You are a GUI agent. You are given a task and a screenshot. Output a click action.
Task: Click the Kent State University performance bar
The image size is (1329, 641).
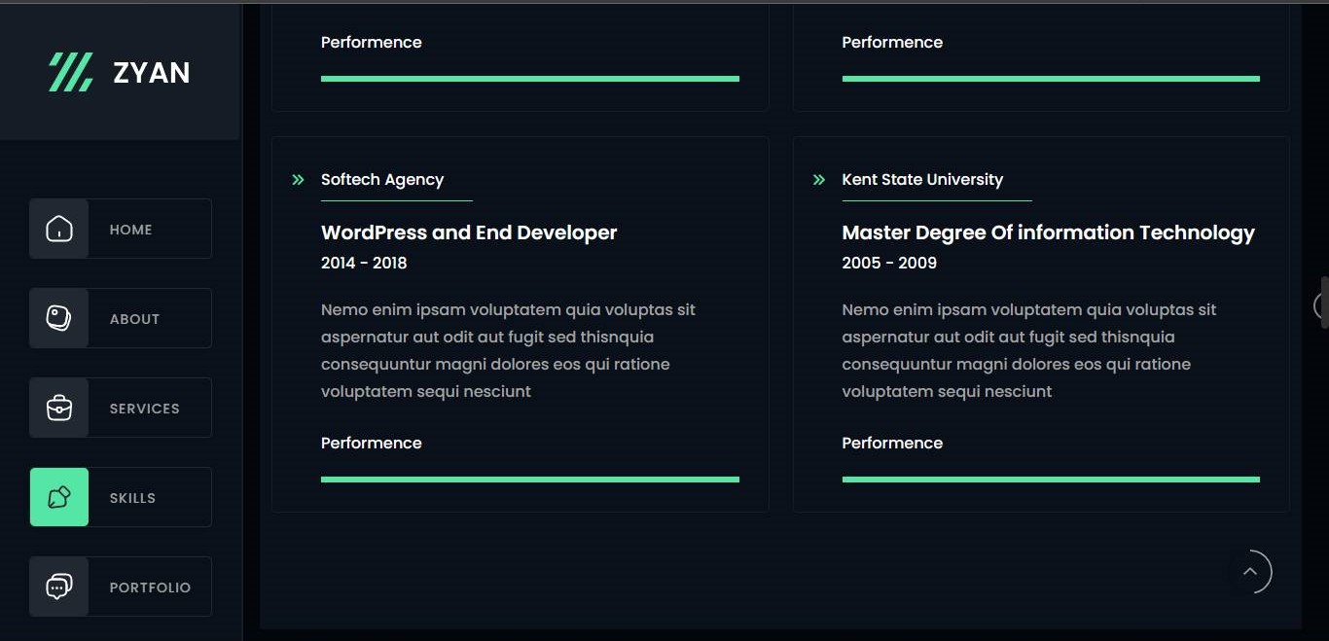coord(1051,480)
